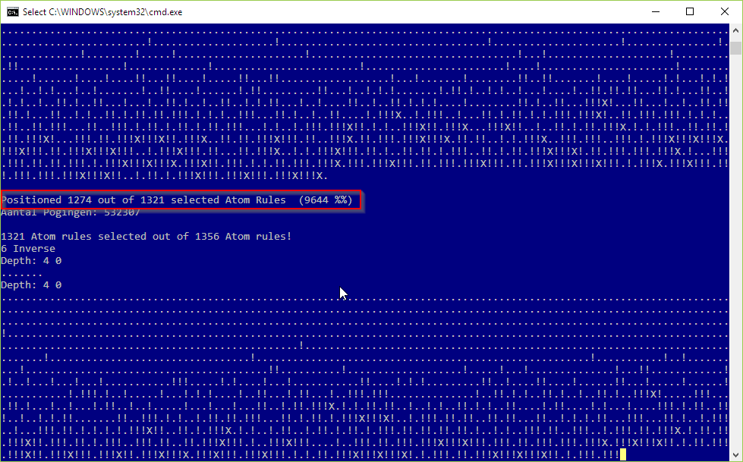Click the '(9644 %%)' percentage text
The image size is (743, 462).
pyautogui.click(x=326, y=200)
